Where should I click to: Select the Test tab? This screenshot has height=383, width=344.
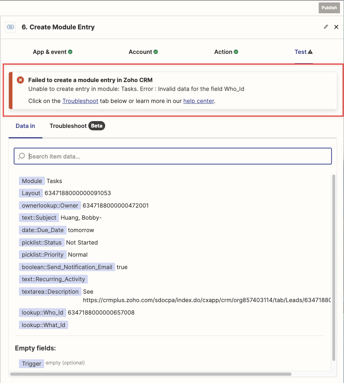303,52
